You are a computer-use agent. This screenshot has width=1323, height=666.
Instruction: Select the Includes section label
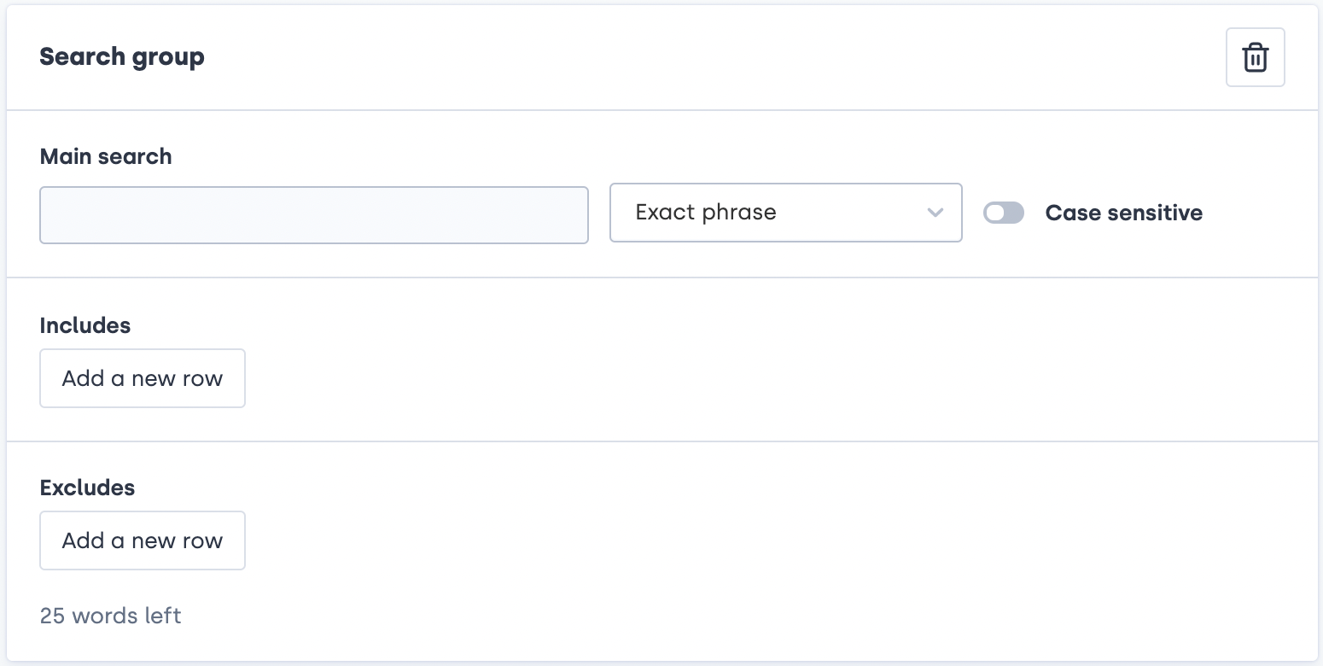85,325
